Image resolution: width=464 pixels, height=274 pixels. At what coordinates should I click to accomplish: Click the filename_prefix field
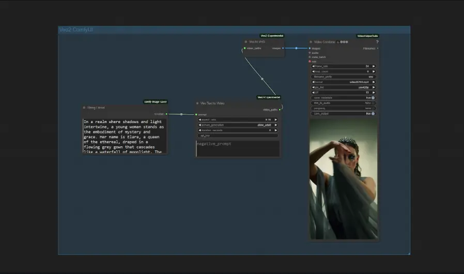344,77
